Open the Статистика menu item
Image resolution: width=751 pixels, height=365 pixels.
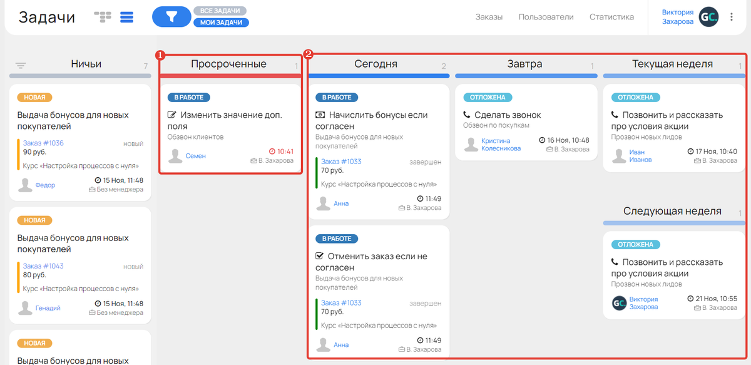611,17
